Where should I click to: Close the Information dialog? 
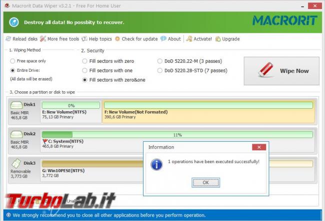[259, 147]
